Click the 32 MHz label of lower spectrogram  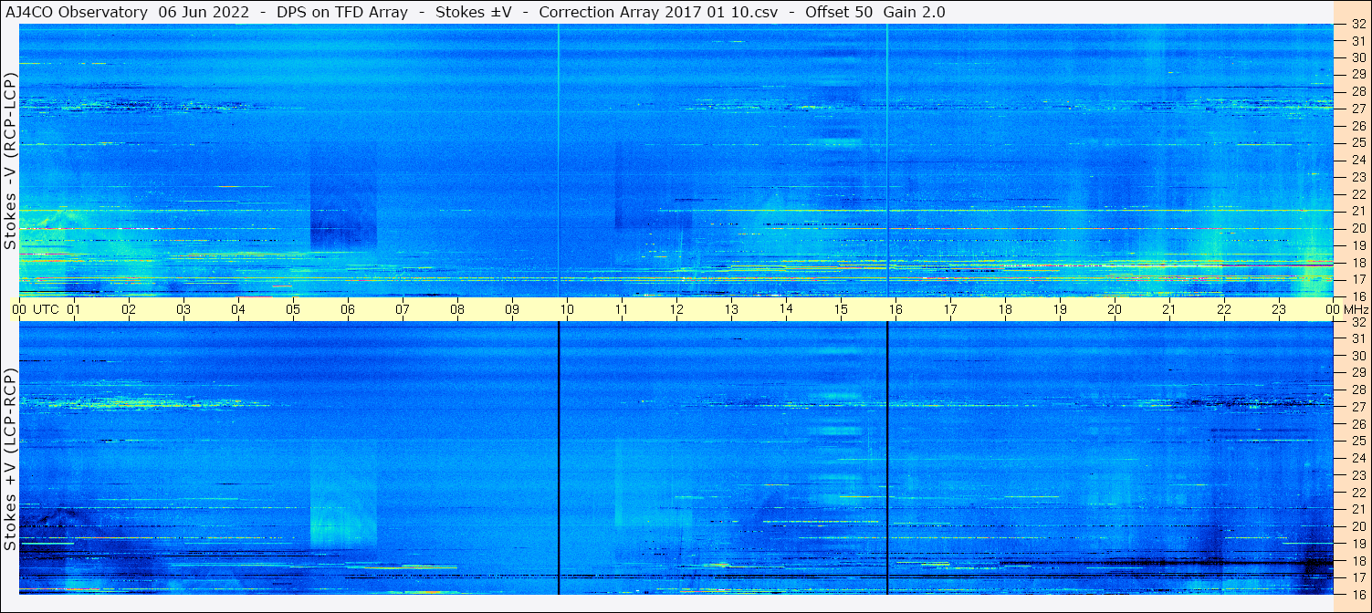pos(1357,322)
